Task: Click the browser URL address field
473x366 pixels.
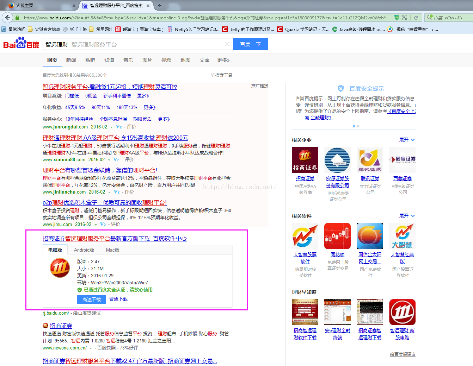Action: [204, 18]
